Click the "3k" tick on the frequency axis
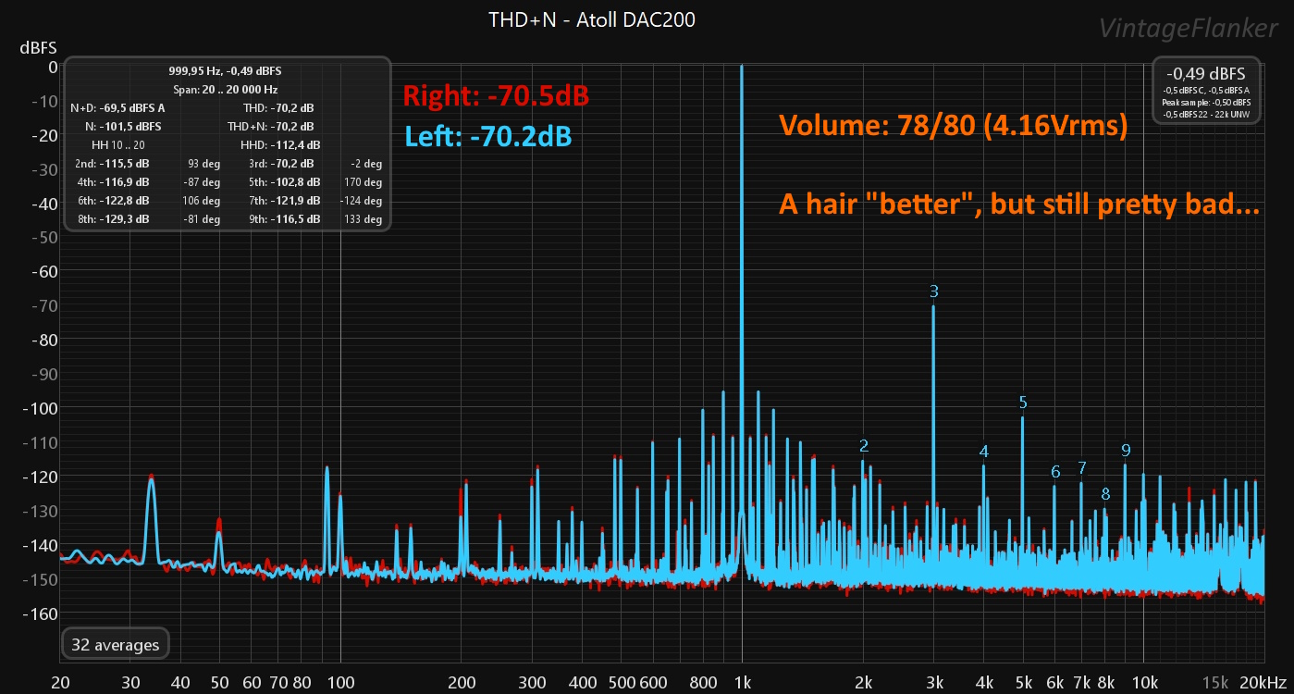 tap(934, 683)
